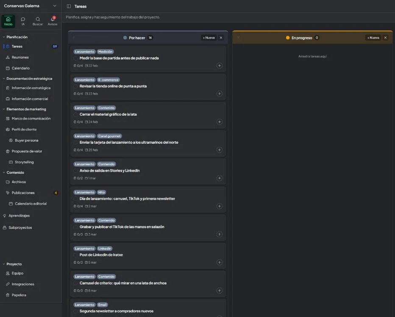Open the Conservas Galerna project dropdown

tap(30, 6)
